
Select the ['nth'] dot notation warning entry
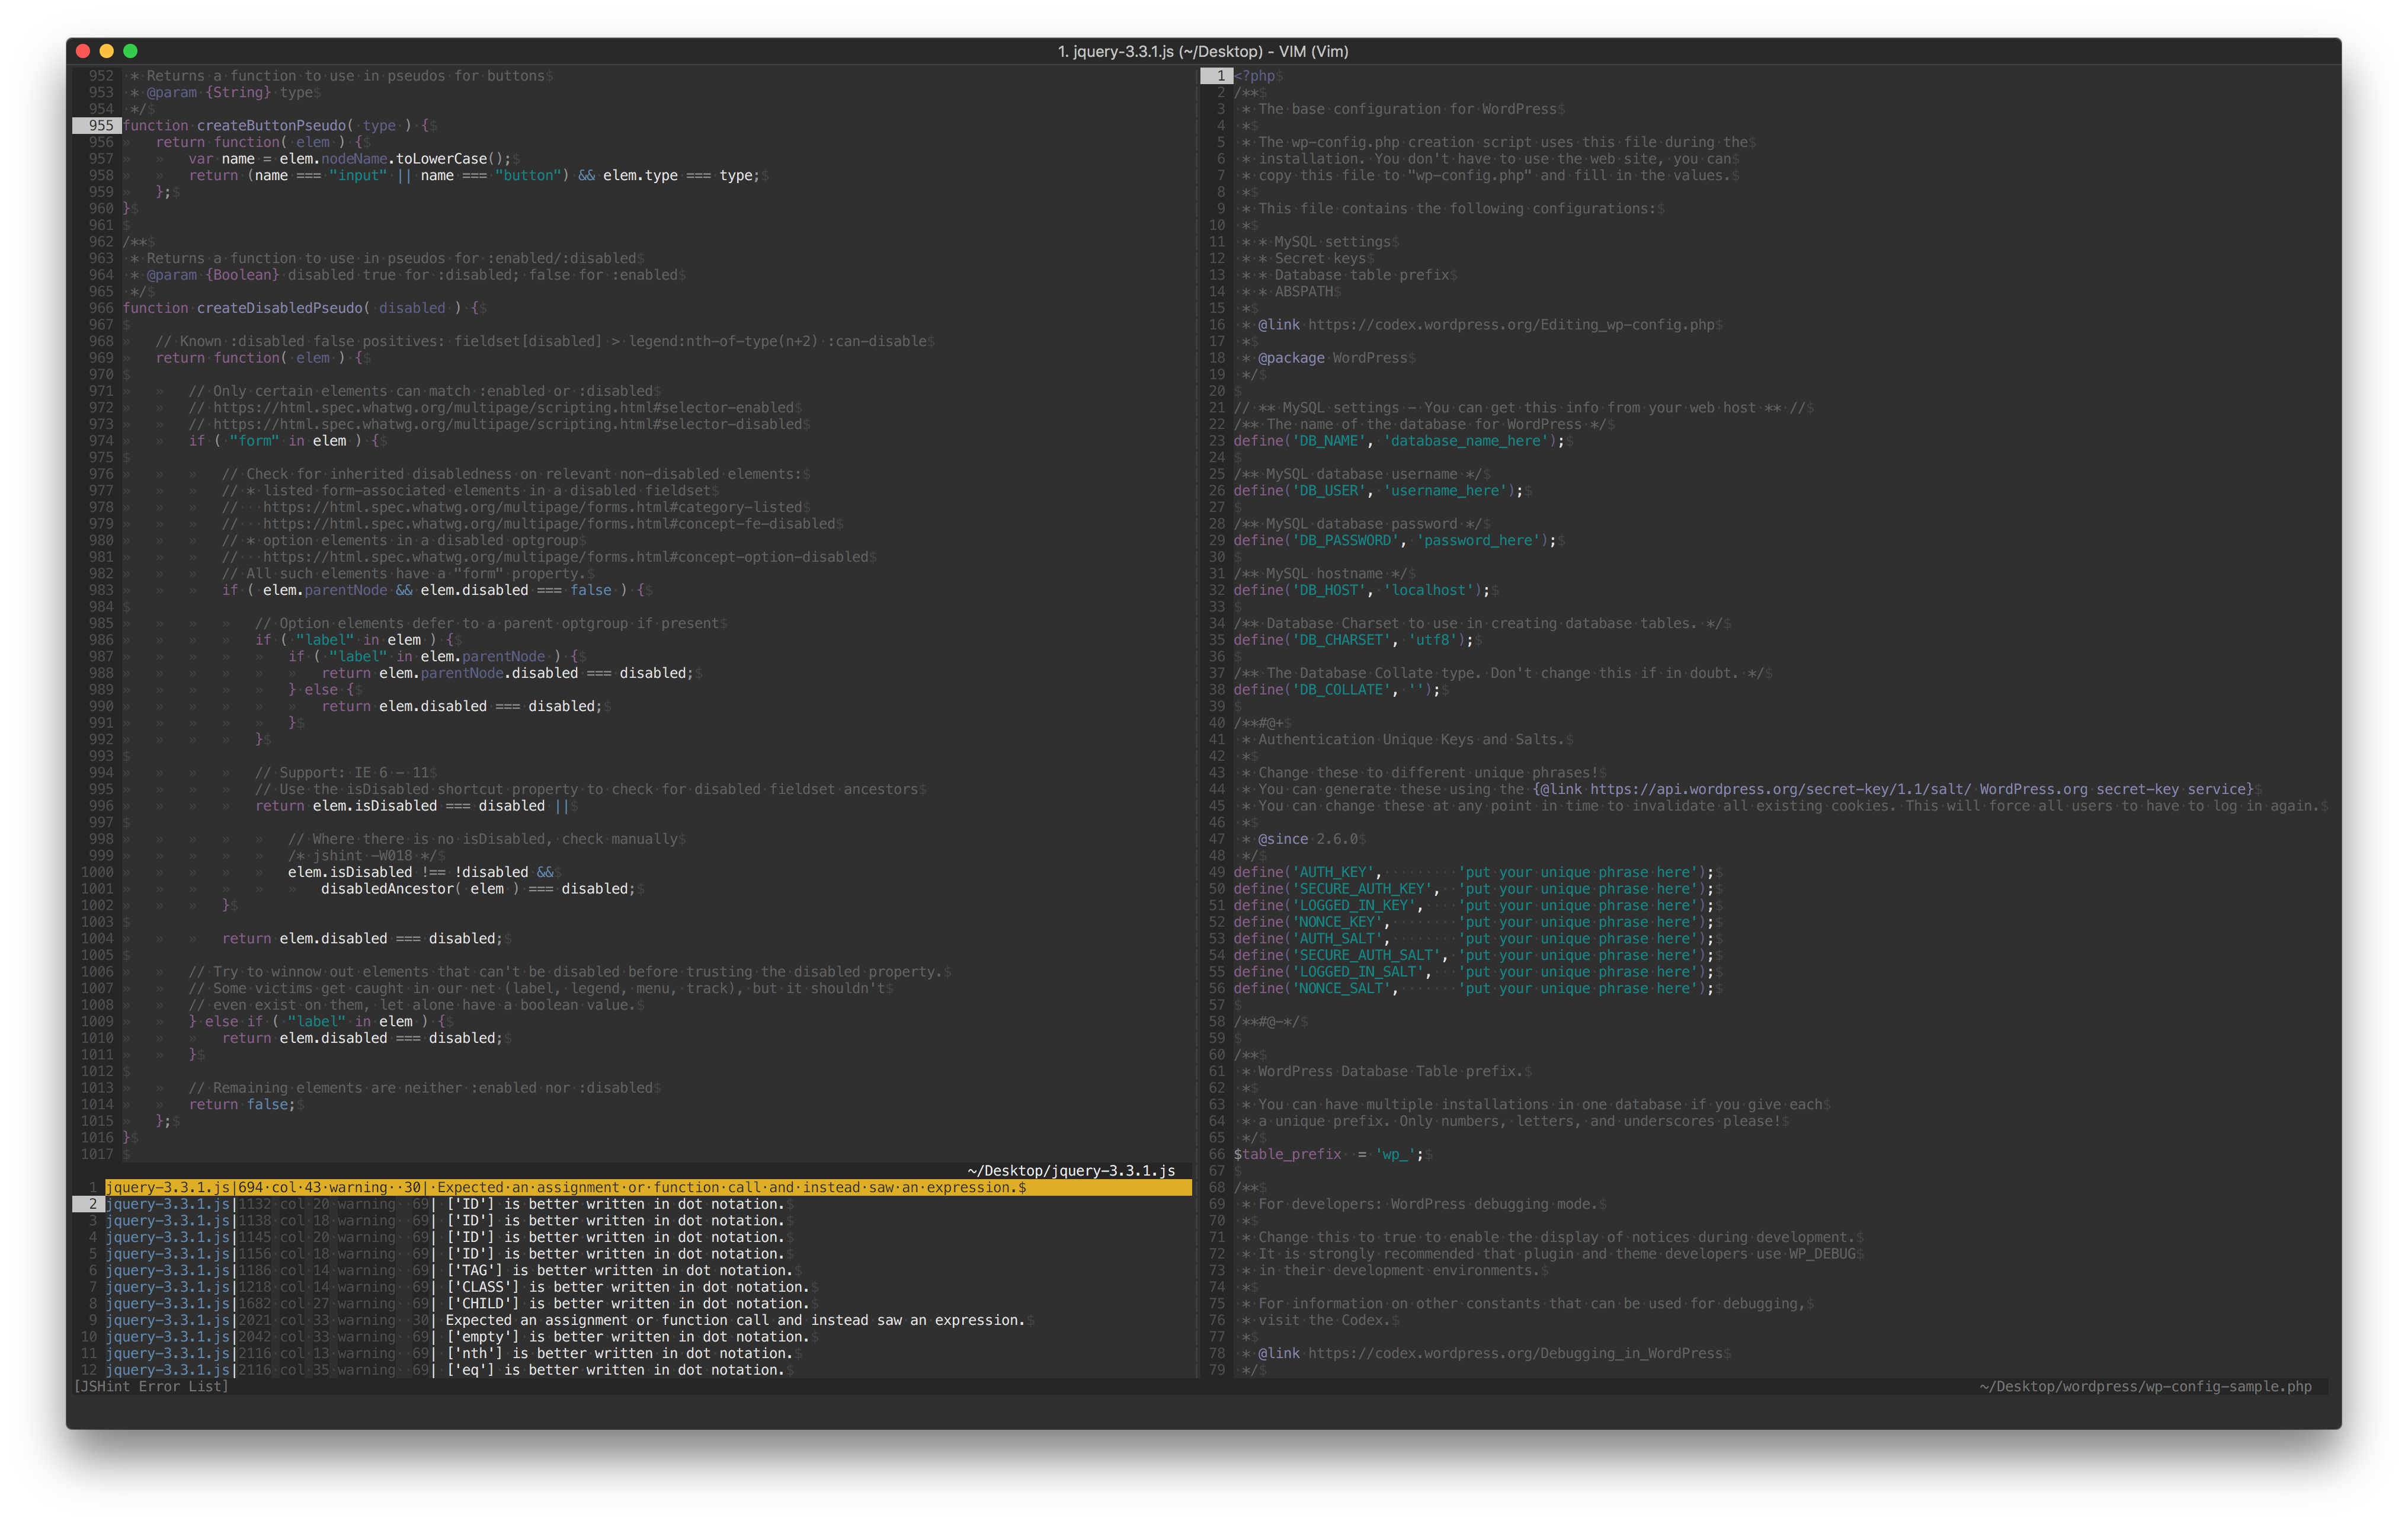(x=452, y=1353)
